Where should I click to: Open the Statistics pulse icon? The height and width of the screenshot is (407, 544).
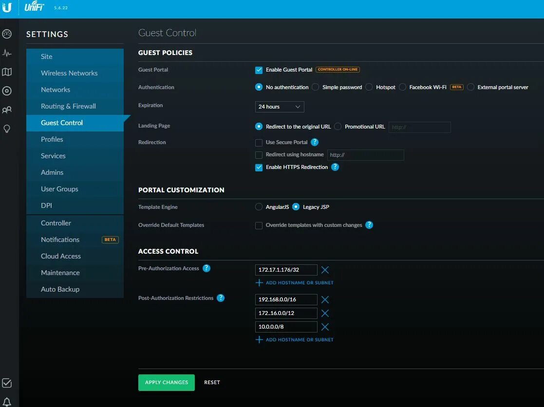point(7,53)
